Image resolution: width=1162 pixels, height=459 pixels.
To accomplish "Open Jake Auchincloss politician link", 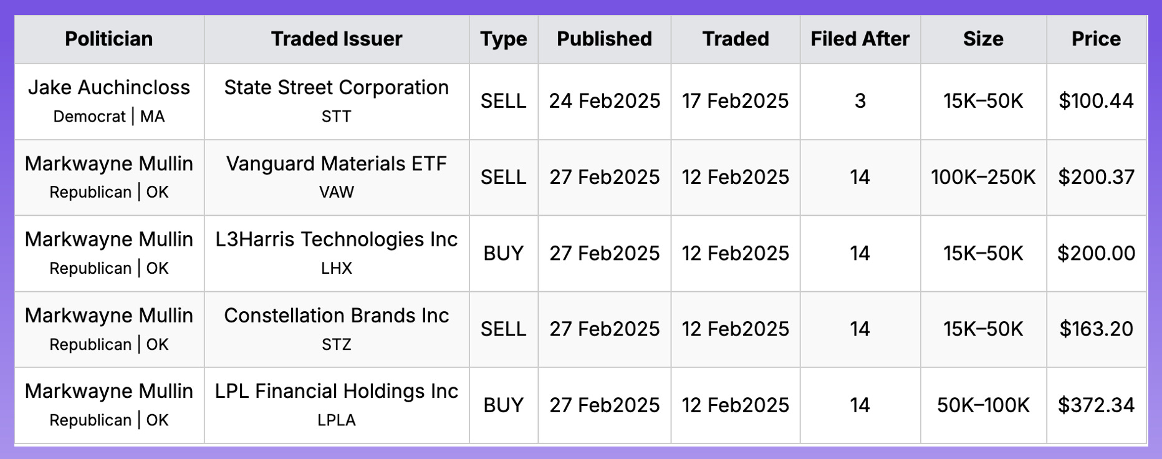I will click(x=108, y=87).
